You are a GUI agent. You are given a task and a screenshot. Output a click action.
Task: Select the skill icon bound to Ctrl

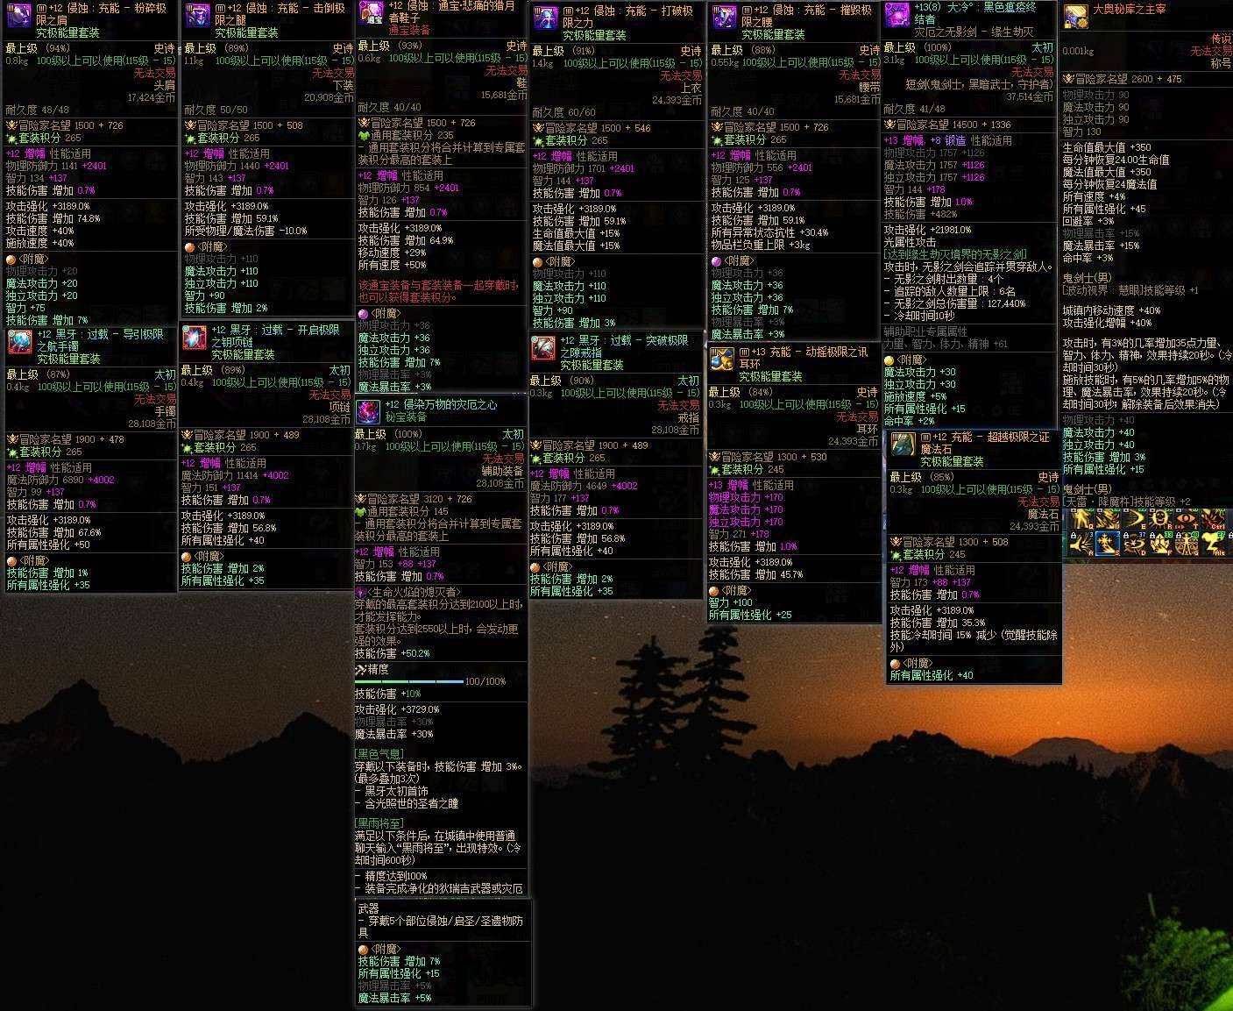(x=1213, y=519)
